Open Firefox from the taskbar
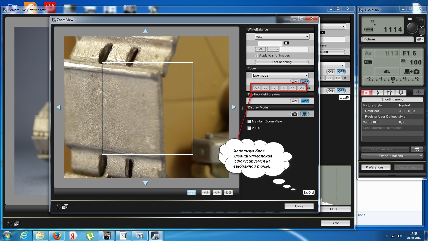The height and width of the screenshot is (241, 428). click(57, 236)
